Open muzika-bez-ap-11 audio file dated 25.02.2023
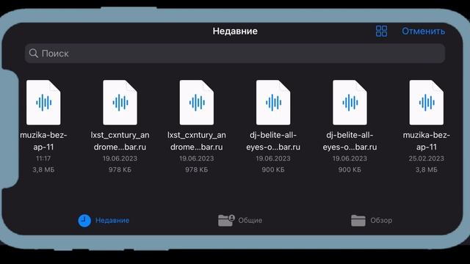 tap(426, 103)
